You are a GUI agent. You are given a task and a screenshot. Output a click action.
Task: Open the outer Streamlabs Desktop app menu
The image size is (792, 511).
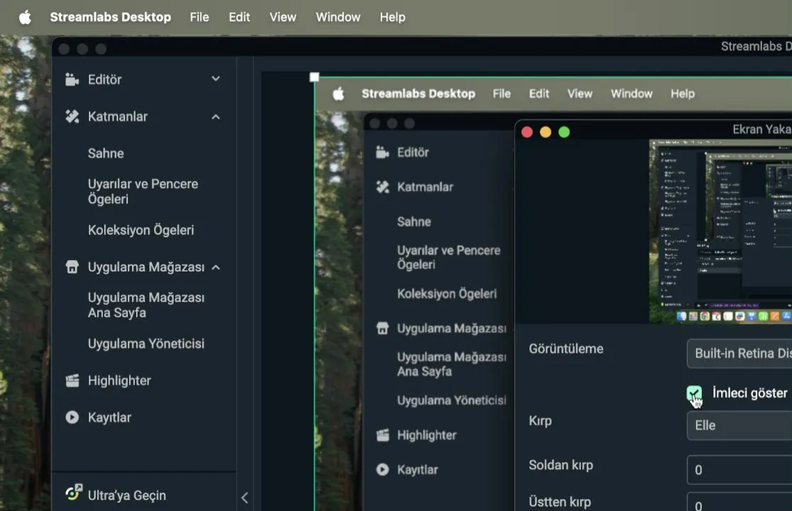pos(110,17)
